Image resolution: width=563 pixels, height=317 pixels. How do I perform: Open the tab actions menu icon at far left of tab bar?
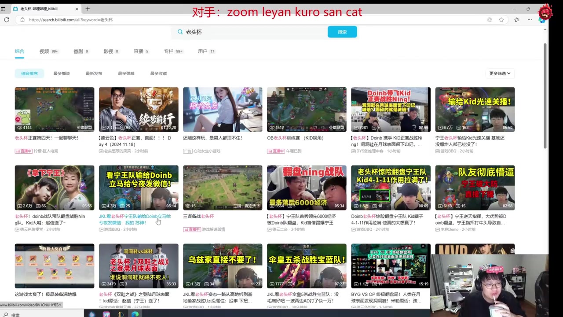[3, 9]
